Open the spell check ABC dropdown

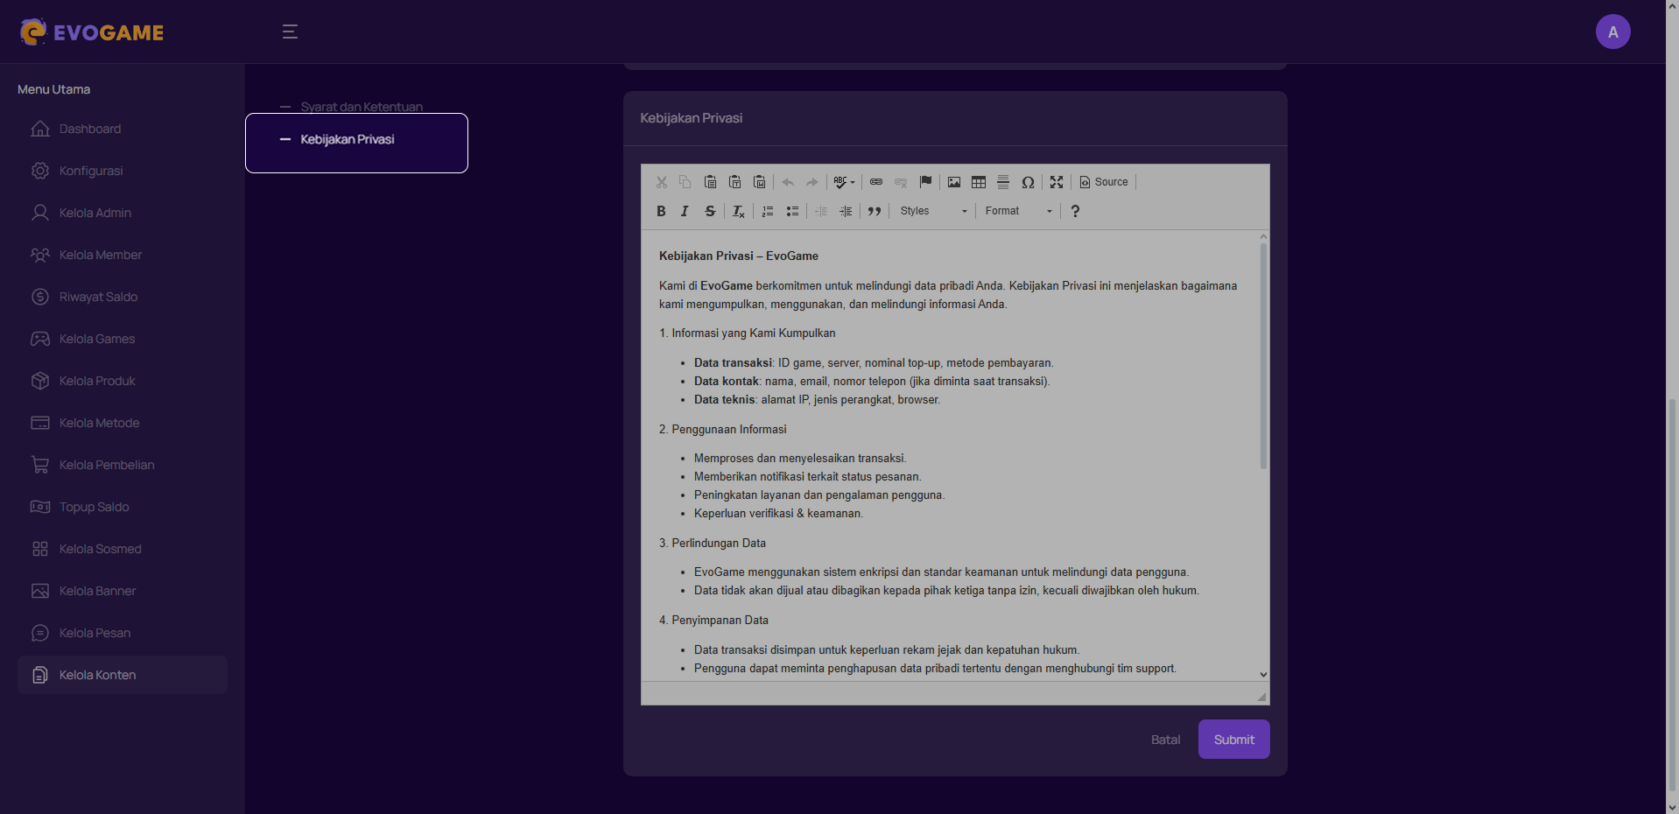pyautogui.click(x=844, y=182)
